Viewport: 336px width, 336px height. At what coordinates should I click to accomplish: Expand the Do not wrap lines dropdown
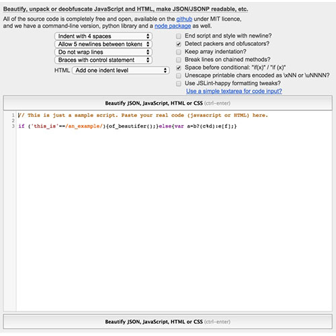coord(103,52)
